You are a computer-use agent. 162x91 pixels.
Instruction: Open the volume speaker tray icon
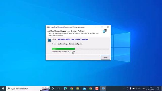139,88
